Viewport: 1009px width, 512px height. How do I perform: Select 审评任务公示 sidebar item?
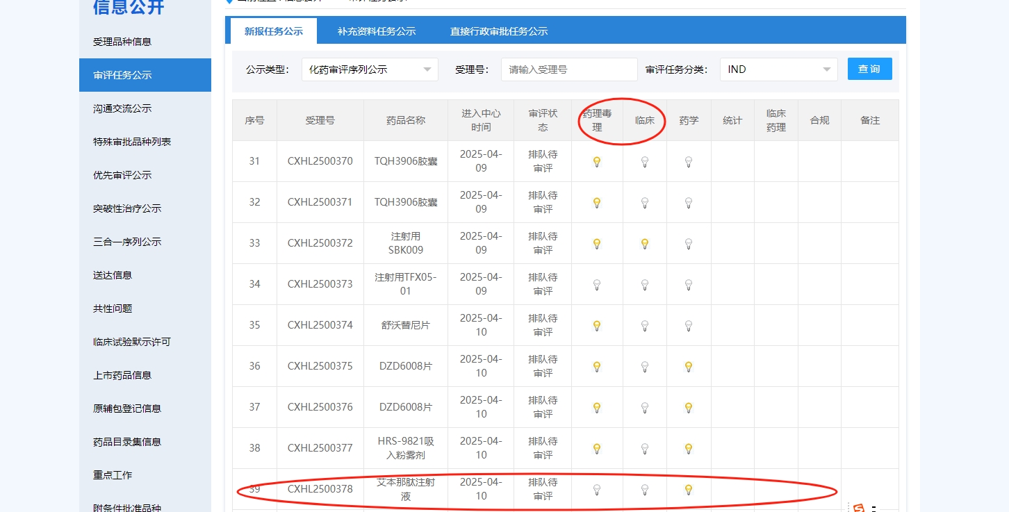(145, 75)
